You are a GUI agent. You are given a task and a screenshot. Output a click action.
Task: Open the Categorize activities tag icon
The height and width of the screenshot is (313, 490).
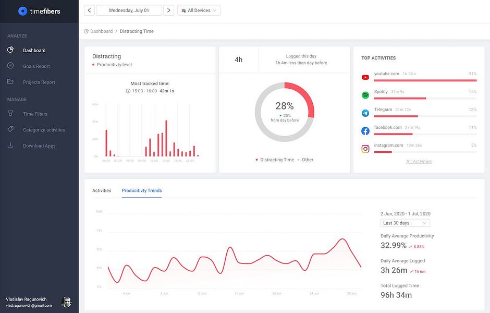tap(10, 129)
